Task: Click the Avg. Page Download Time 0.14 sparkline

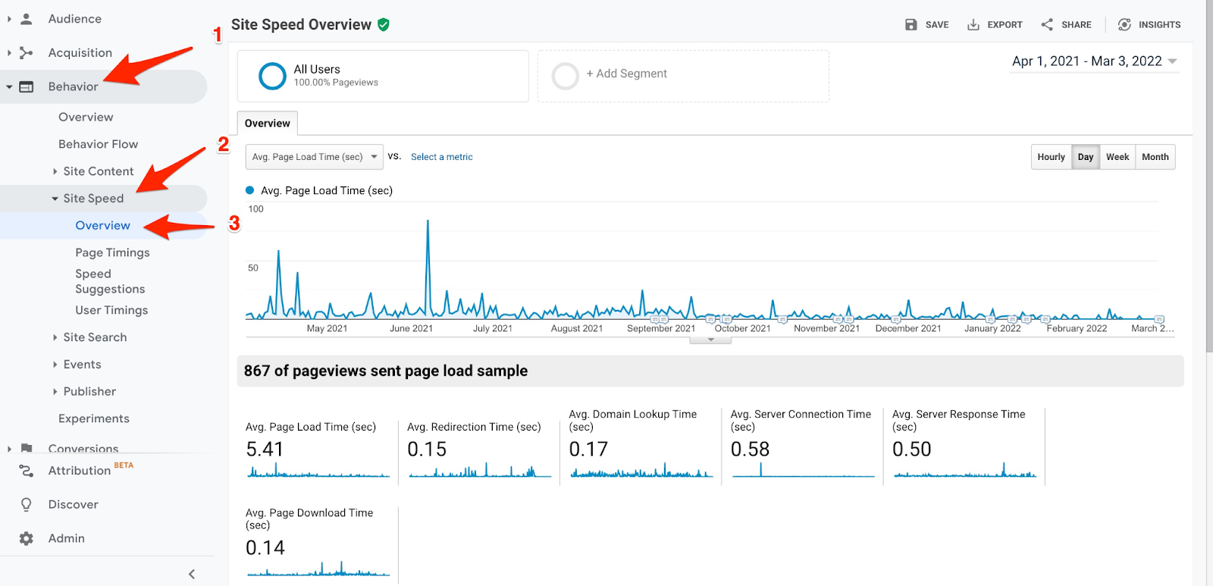Action: tap(318, 569)
